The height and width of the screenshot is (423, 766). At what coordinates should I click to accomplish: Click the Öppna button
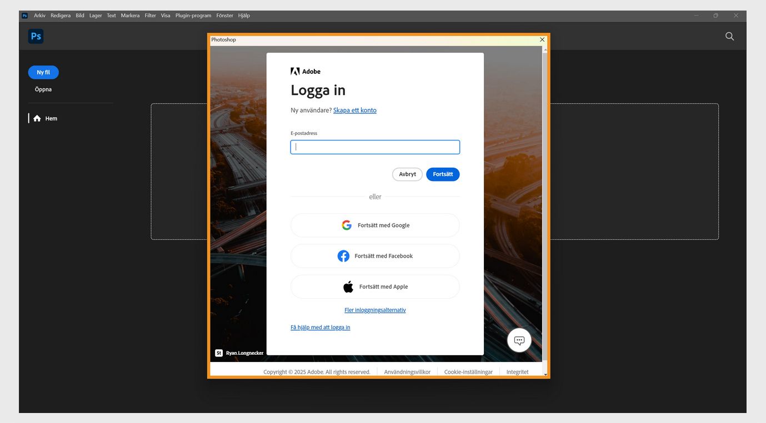43,89
